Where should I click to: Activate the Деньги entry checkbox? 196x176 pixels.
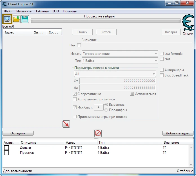(6, 148)
